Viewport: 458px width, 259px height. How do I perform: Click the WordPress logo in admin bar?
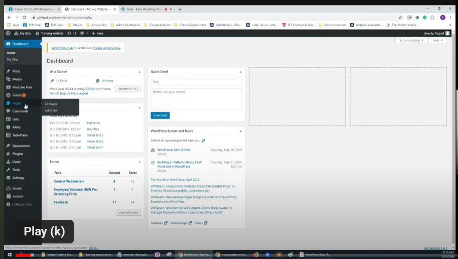(8, 33)
